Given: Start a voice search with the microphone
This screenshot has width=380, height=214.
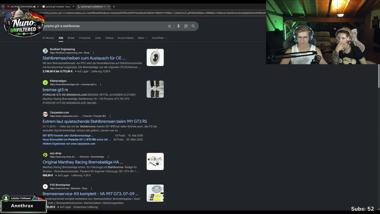Looking at the screenshot, I should pyautogui.click(x=178, y=26).
